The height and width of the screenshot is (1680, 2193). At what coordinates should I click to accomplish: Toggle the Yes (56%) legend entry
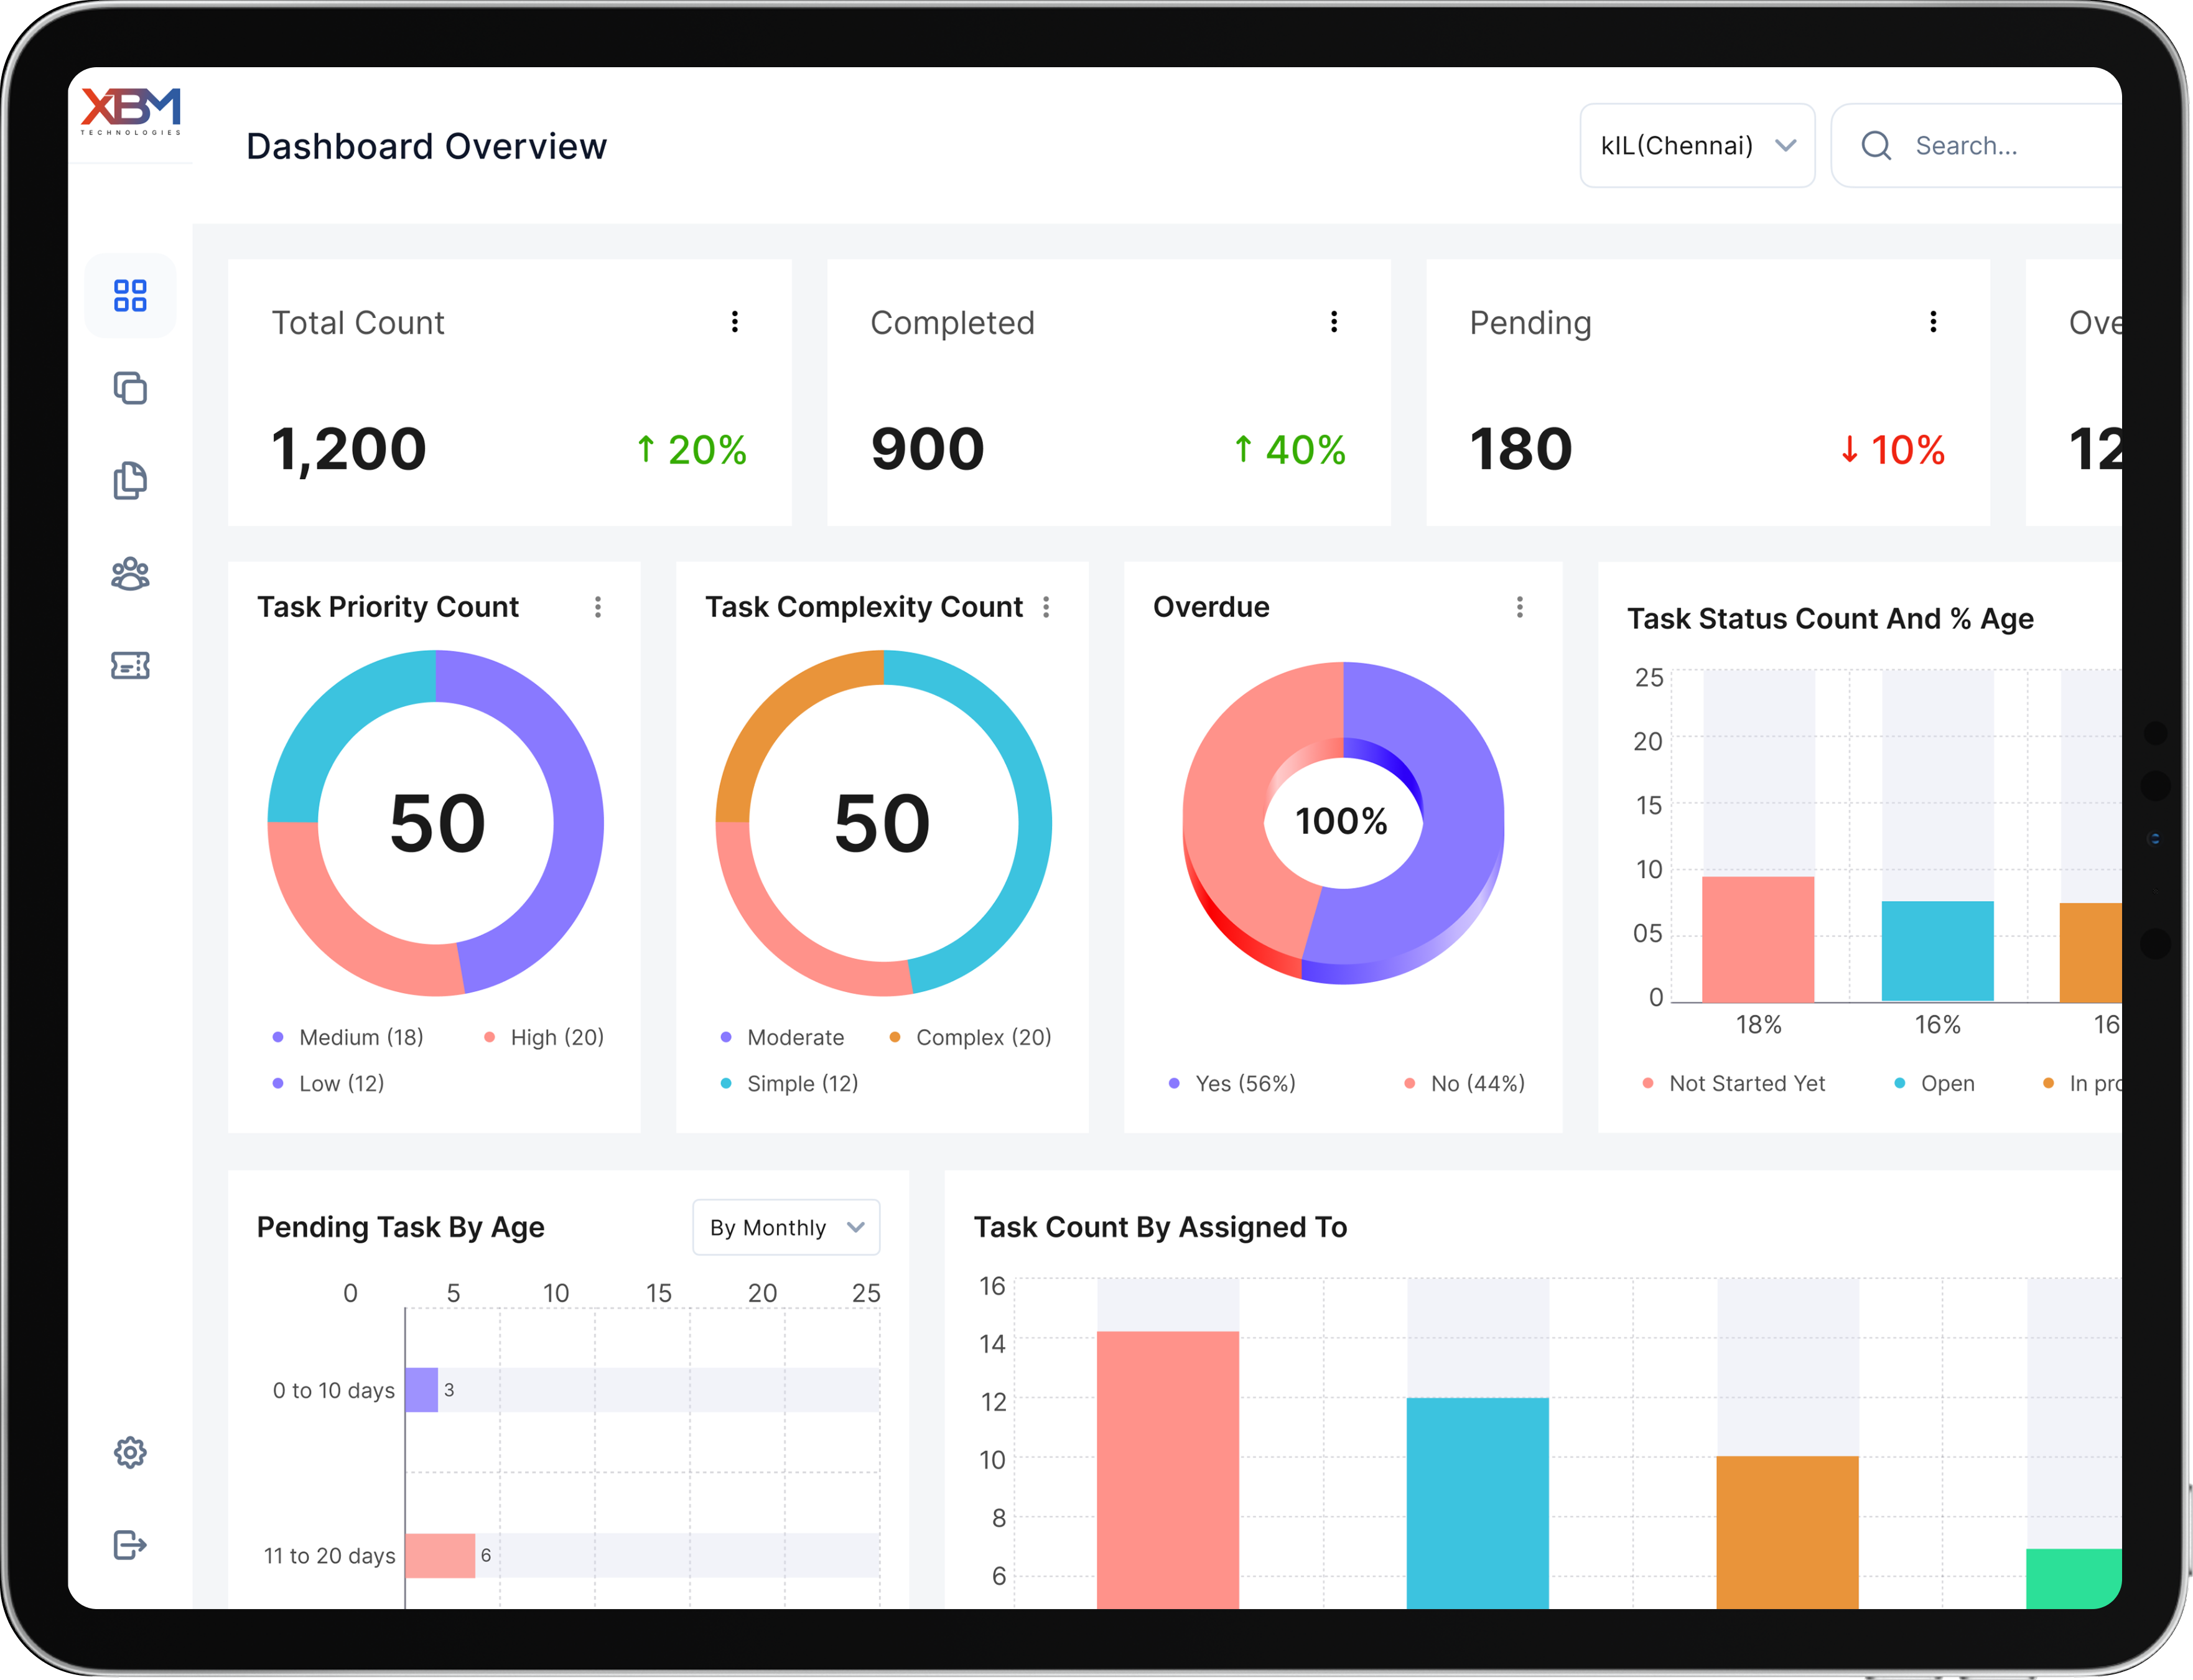coord(1233,1084)
